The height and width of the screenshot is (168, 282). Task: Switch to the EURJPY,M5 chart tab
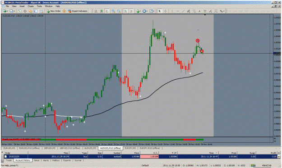pos(130,148)
